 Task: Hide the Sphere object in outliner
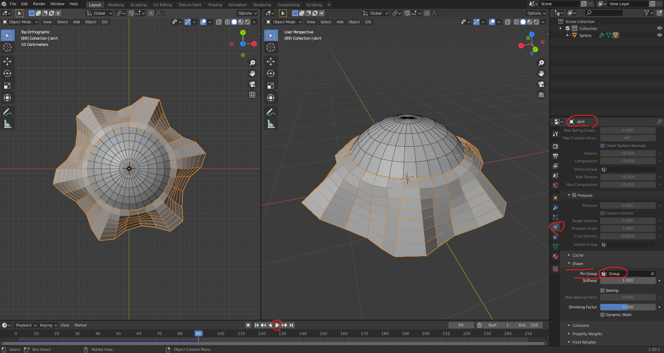(659, 35)
